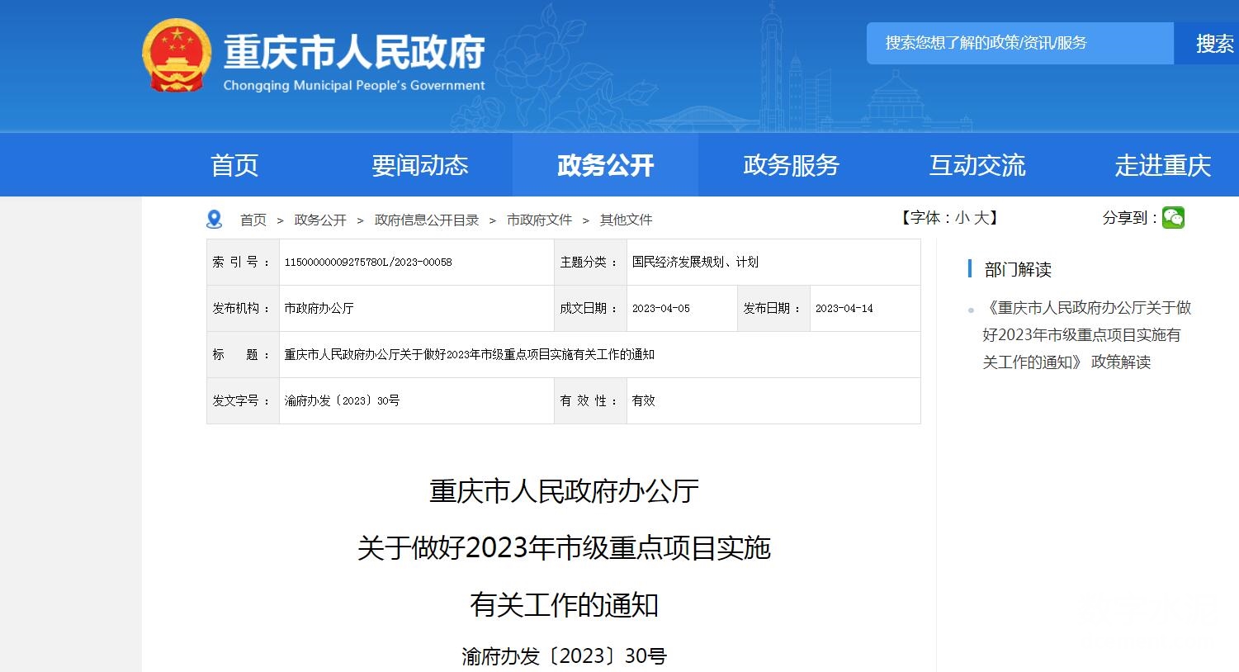Open 市政府文件 breadcrumb link

tap(539, 220)
